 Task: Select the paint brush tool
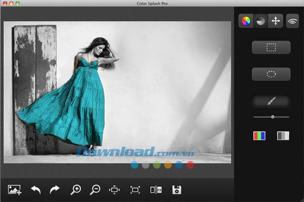271,101
